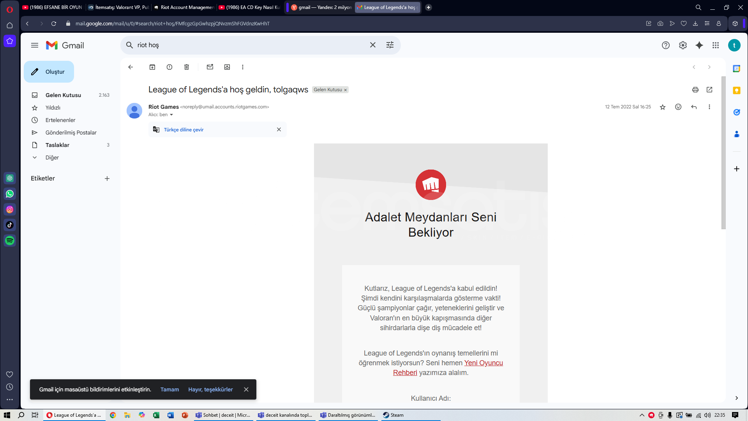Go to older email arrow
Screen dimensions: 748x421
click(709, 67)
